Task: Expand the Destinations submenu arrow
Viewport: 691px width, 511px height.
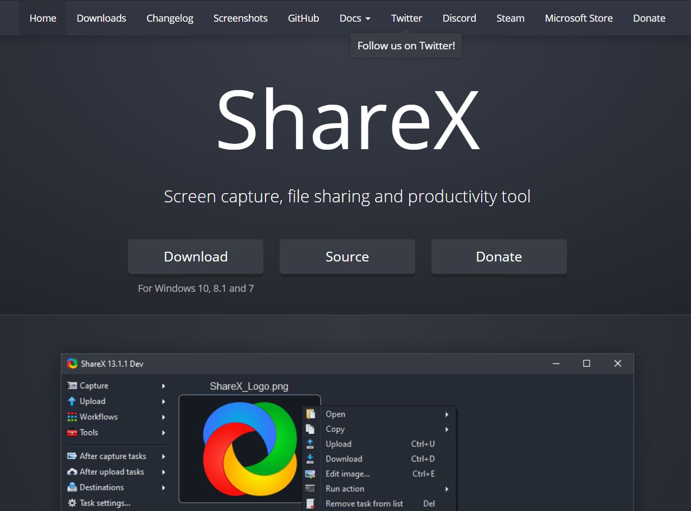Action: (164, 487)
